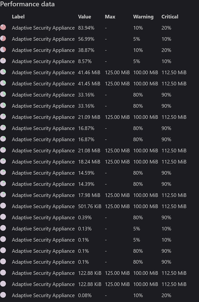Click the pie chart icon next to 21.09 MiB
The width and height of the screenshot is (199, 302).
click(4, 117)
